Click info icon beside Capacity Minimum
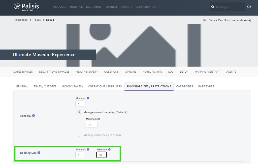The width and height of the screenshot is (258, 164). point(88,98)
